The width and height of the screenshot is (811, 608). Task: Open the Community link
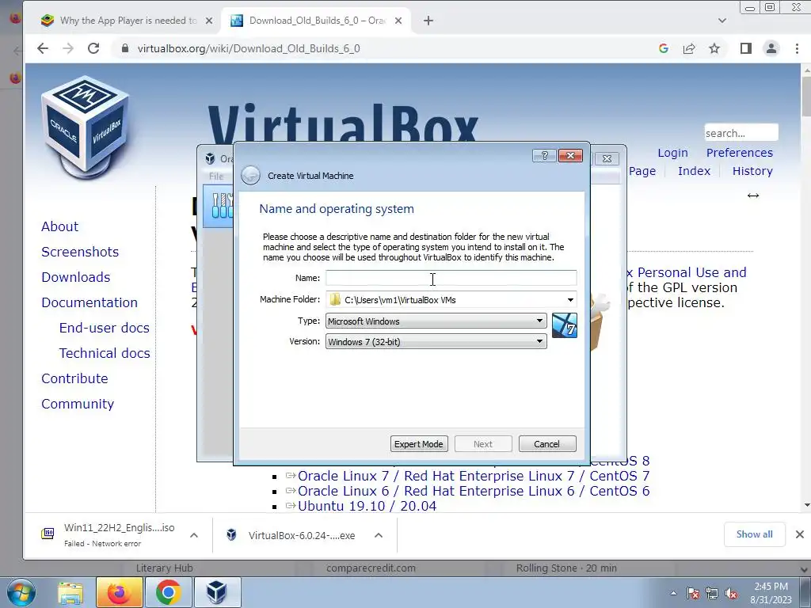coord(78,404)
